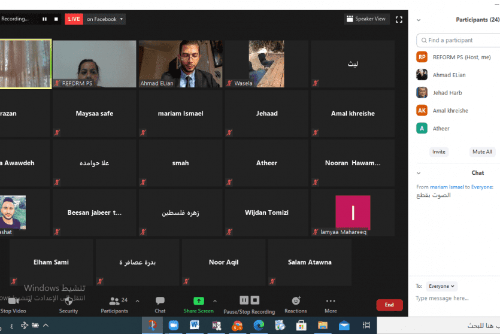Open Microsoft Edge from taskbar

pos(259,326)
